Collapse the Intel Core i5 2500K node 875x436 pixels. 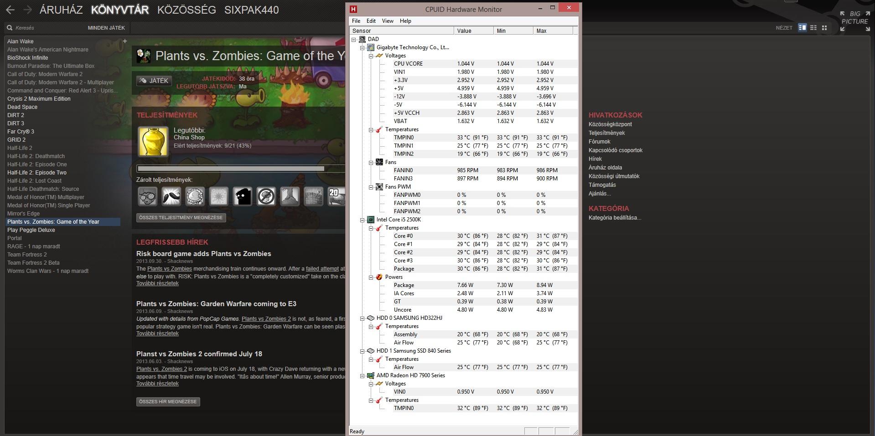(x=362, y=220)
